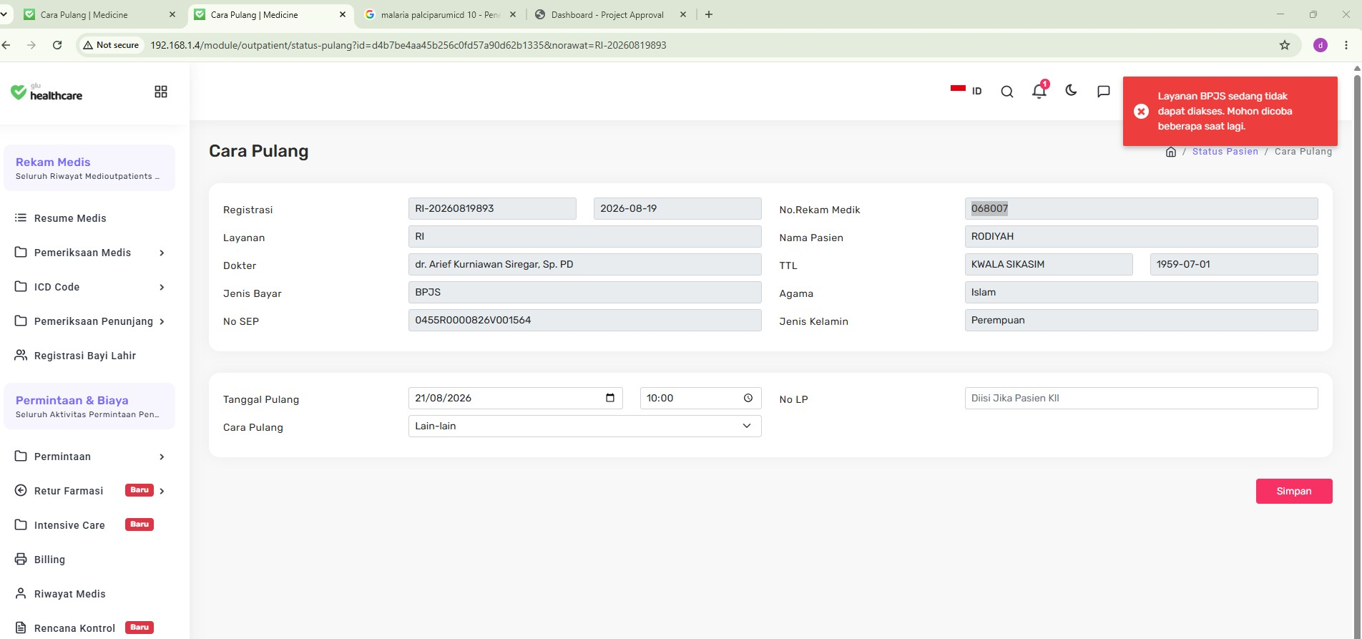Open the calendar picker in Tanggal Pulang
Screen dimensions: 1362x639
(x=610, y=398)
